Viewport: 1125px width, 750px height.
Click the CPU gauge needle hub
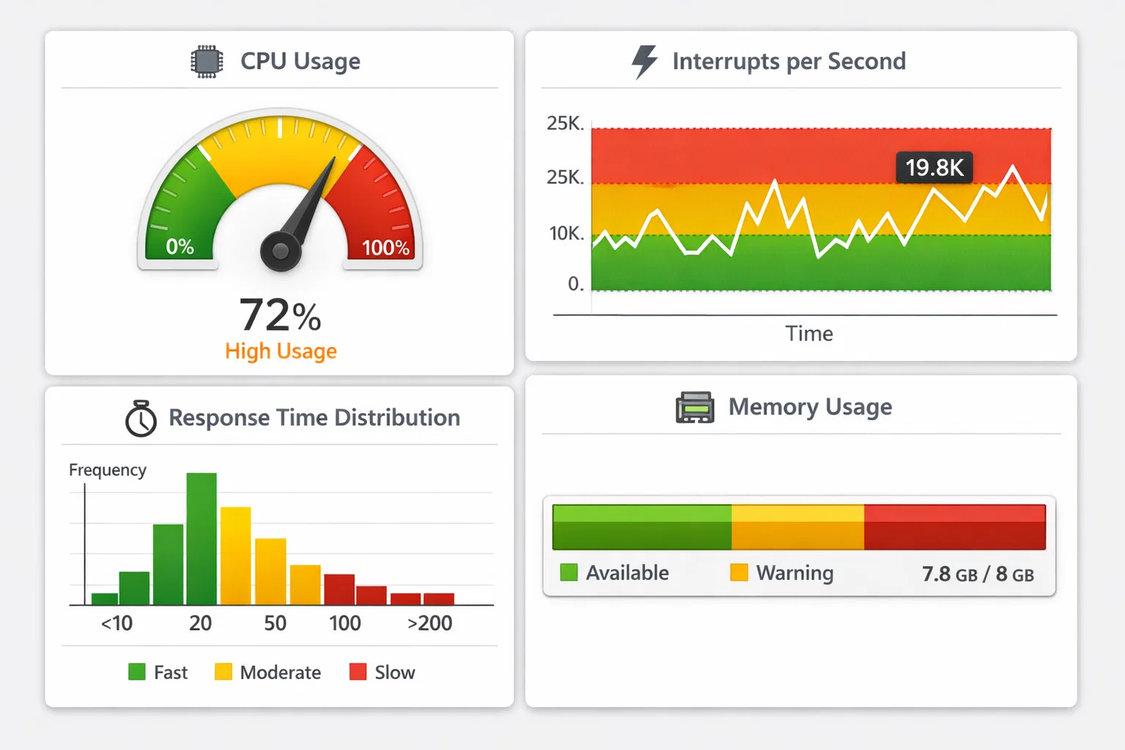coord(281,251)
